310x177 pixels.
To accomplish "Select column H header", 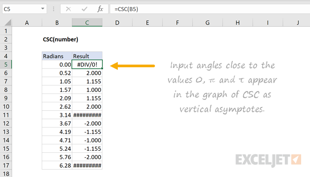I will pos(238,23).
